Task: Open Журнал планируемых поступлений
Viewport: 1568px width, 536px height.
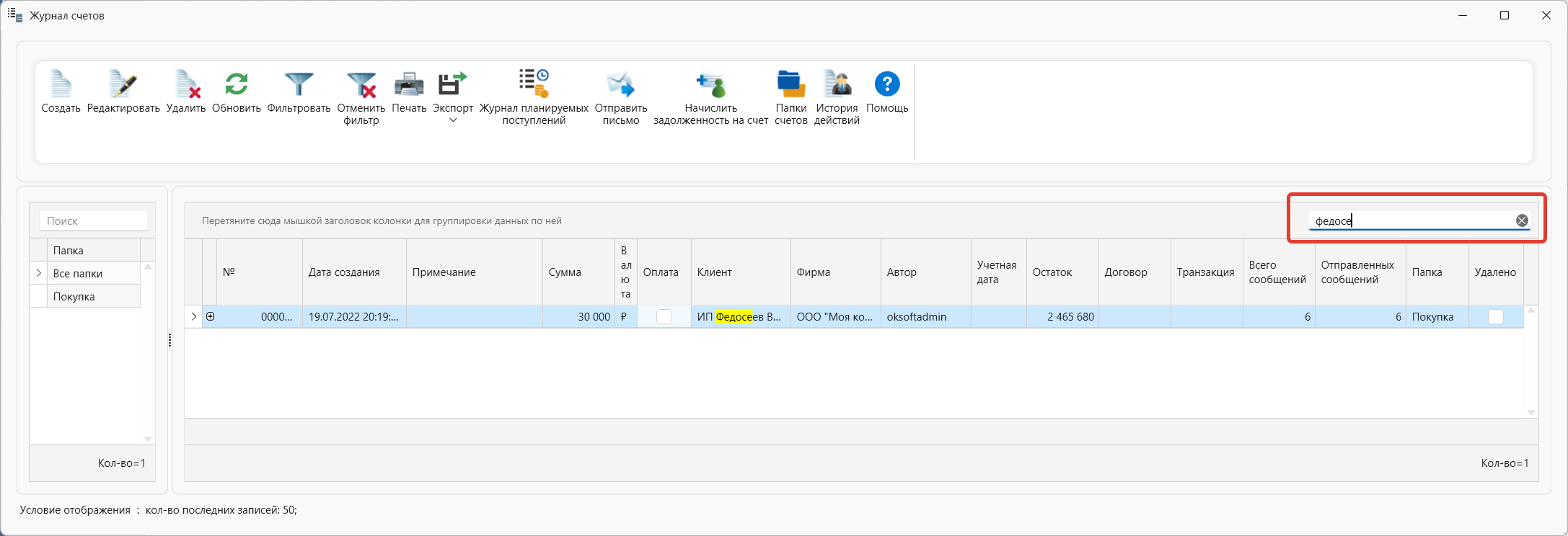Action: (x=534, y=84)
